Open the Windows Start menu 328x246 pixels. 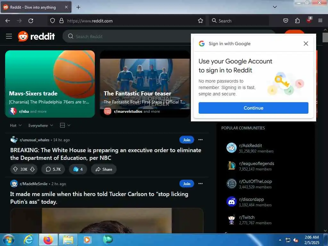(8, 240)
